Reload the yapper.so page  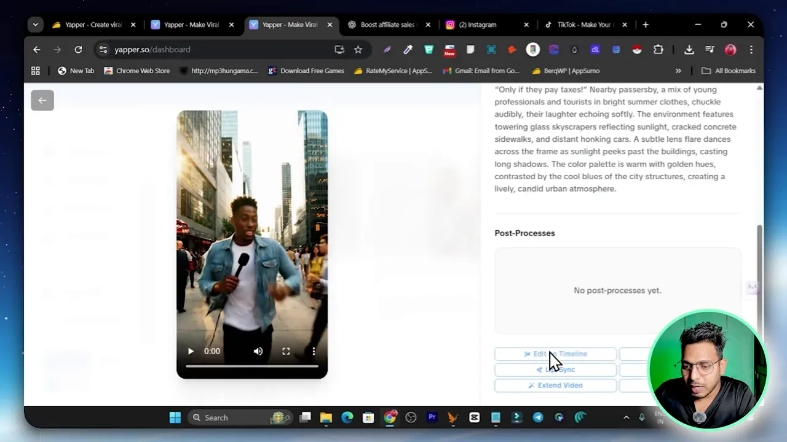pos(78,50)
